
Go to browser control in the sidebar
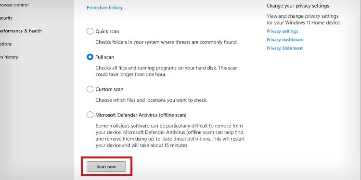pyautogui.click(x=14, y=5)
